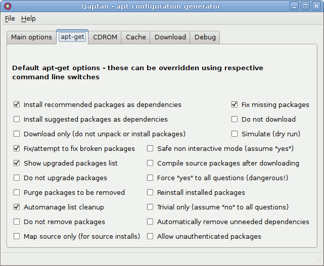
Task: Open the Debug tab
Action: coord(205,37)
